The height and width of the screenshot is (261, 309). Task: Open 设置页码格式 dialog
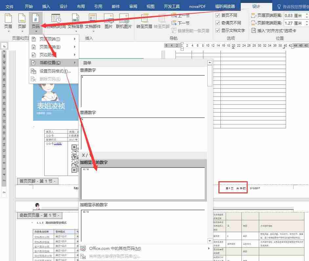pos(54,71)
